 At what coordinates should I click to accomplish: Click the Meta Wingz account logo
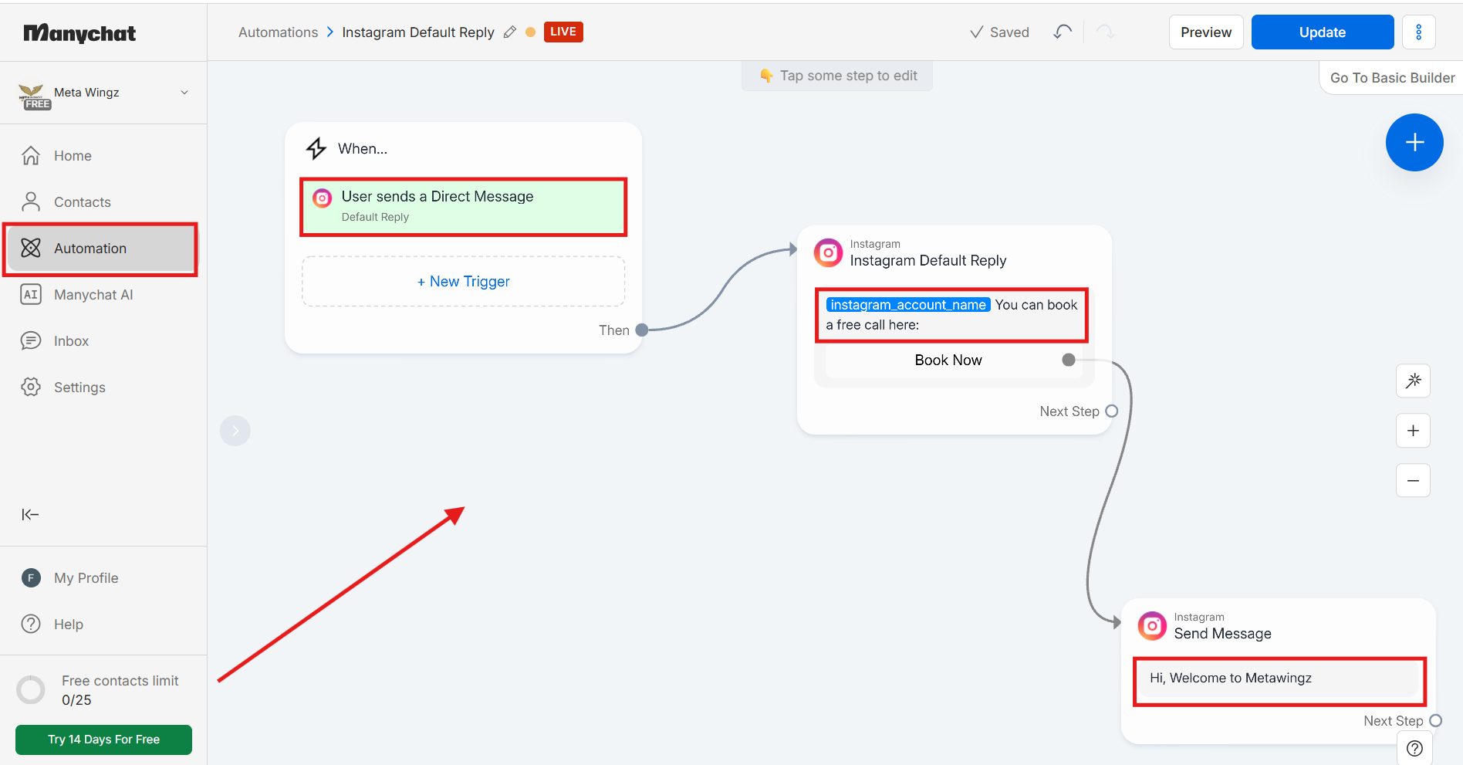click(32, 95)
